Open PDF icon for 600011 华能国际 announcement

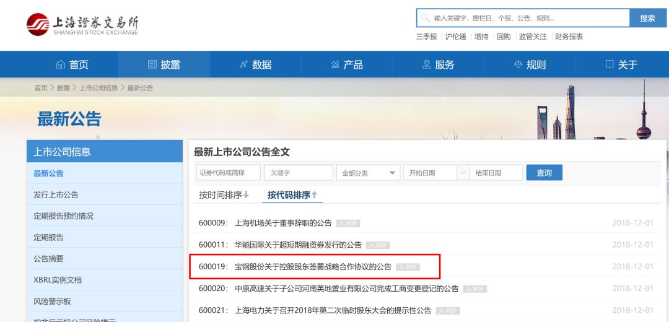378,245
